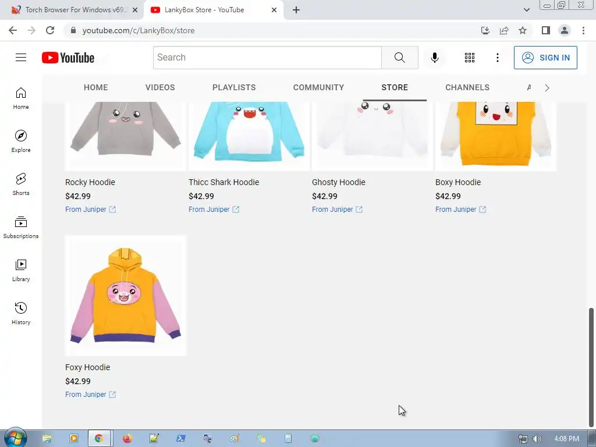The image size is (596, 447).
Task: Reload the page with the refresh icon
Action: point(50,30)
